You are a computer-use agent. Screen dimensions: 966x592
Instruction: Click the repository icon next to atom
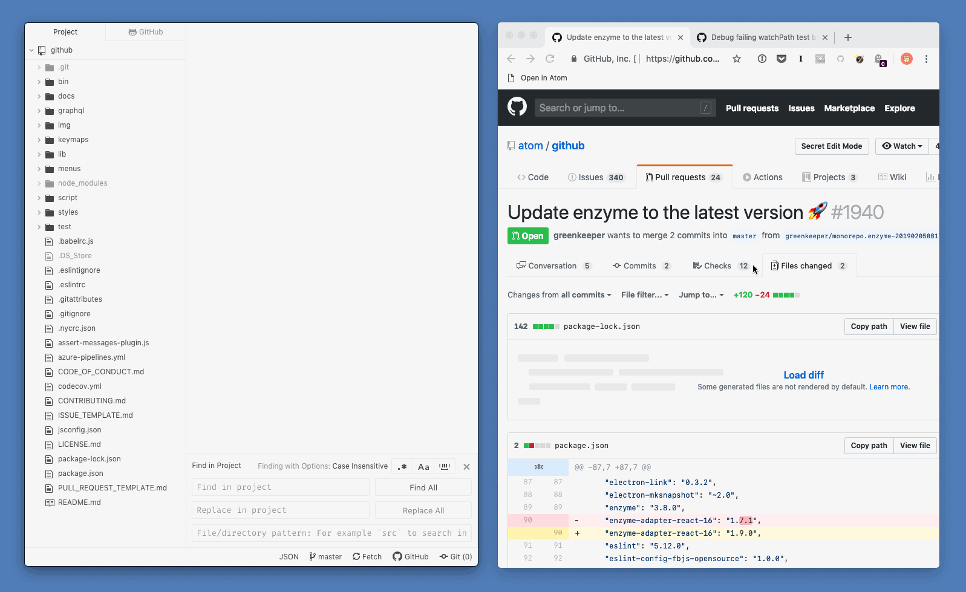coord(511,146)
